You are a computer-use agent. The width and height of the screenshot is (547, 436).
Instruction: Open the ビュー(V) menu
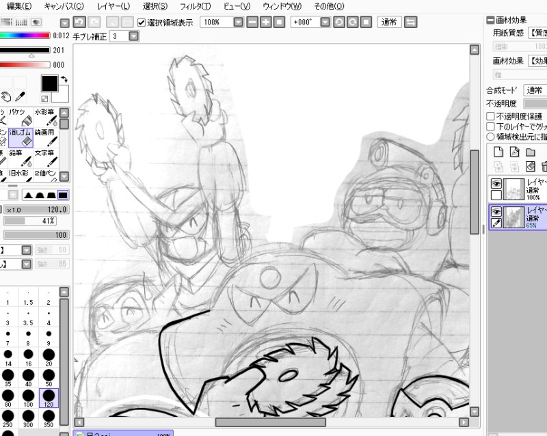[237, 6]
